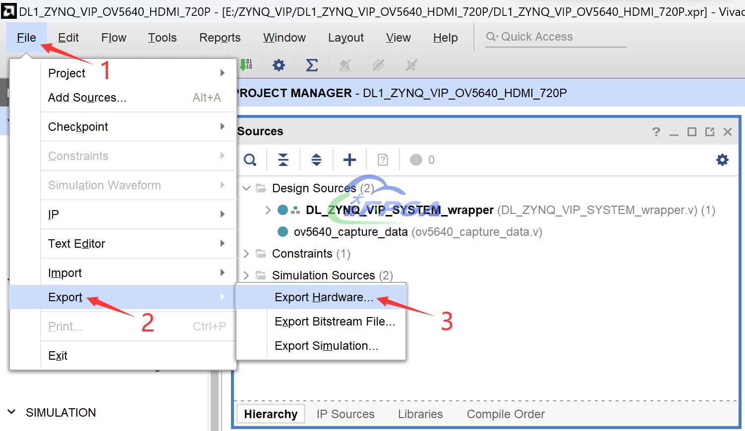745x431 pixels.
Task: Select Export Hardware... option
Action: point(321,297)
